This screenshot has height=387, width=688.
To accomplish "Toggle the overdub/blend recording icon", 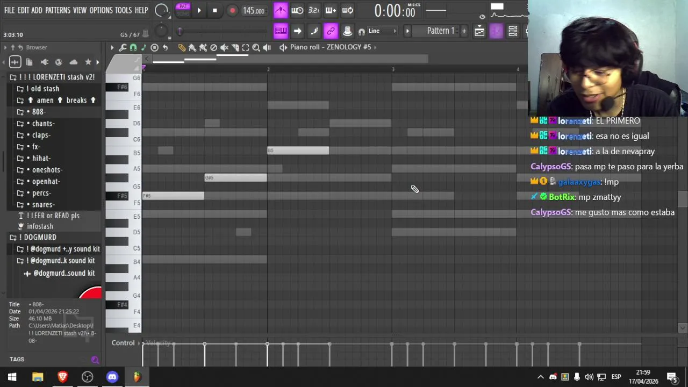I will click(331, 10).
